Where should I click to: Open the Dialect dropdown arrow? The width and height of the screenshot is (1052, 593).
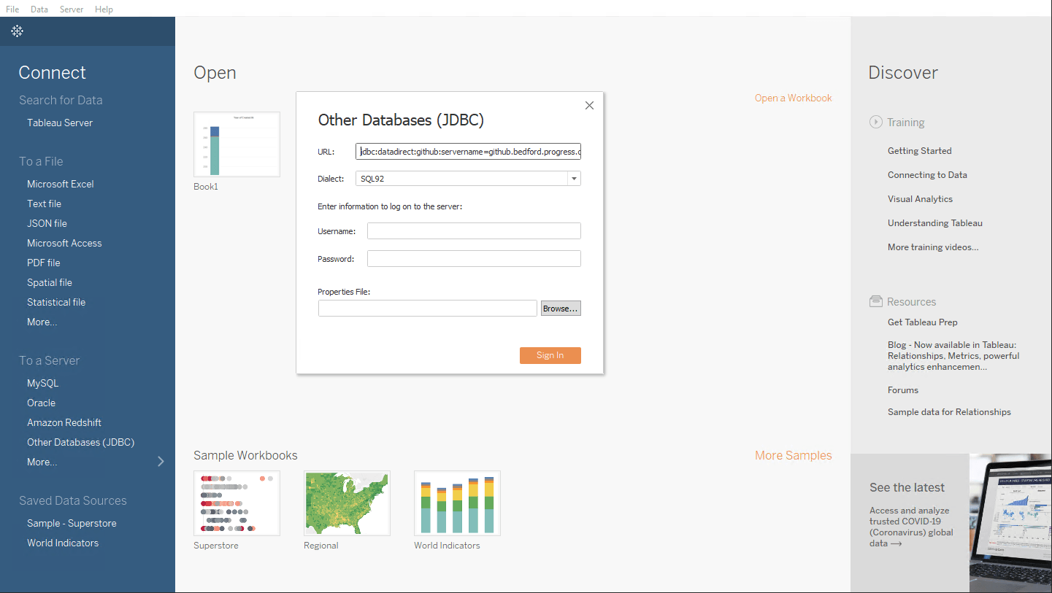(x=574, y=179)
